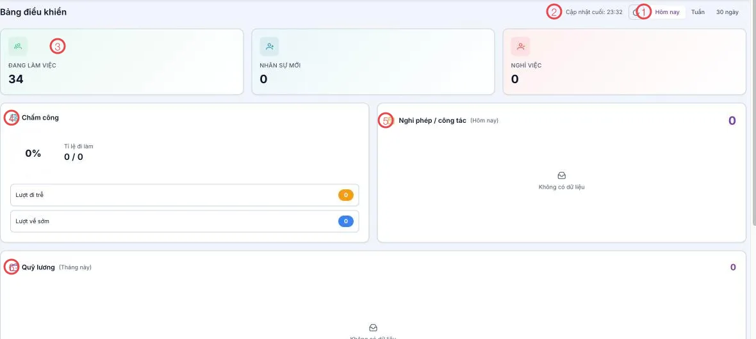
Task: Switch to the 30 ngày tab
Action: (727, 12)
